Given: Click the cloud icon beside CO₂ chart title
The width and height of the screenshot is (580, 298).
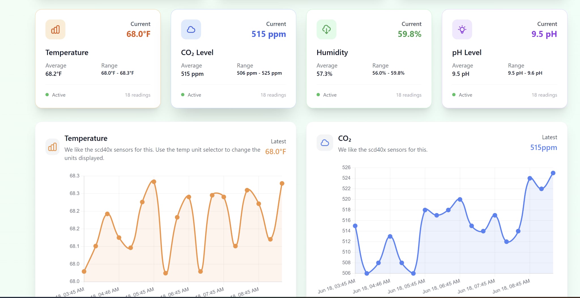Looking at the screenshot, I should [x=325, y=143].
